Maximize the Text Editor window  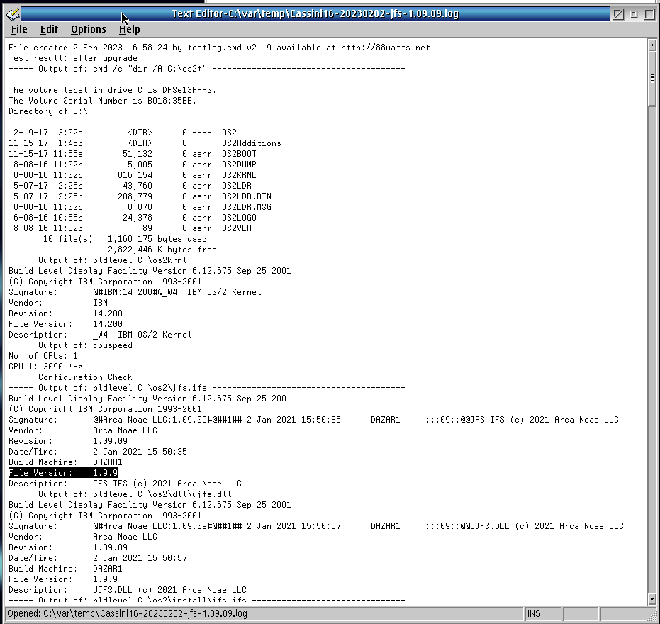(x=649, y=13)
